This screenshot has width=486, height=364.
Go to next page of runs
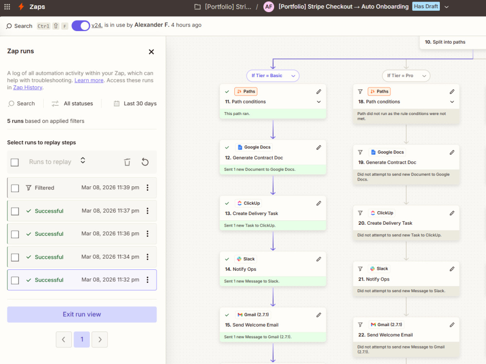click(x=100, y=340)
